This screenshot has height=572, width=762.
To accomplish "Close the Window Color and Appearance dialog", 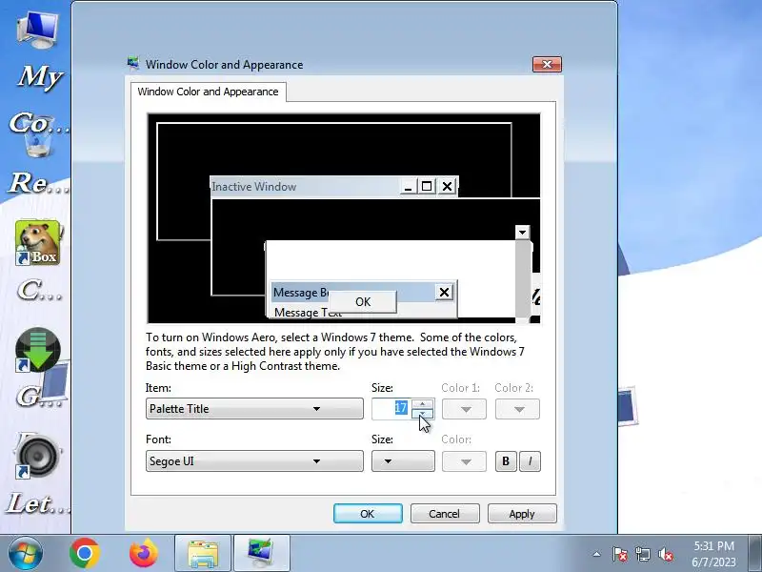I will tap(547, 64).
